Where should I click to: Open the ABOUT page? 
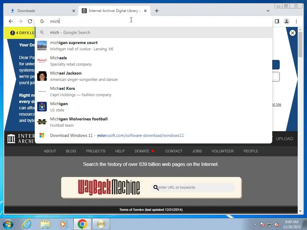pos(50,151)
